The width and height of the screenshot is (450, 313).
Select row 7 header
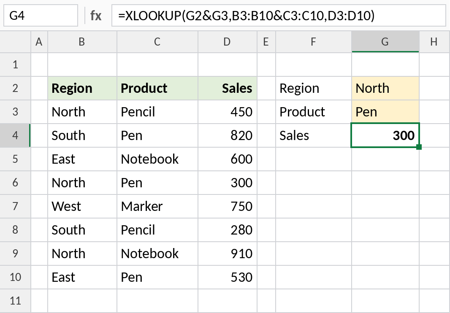(15, 206)
